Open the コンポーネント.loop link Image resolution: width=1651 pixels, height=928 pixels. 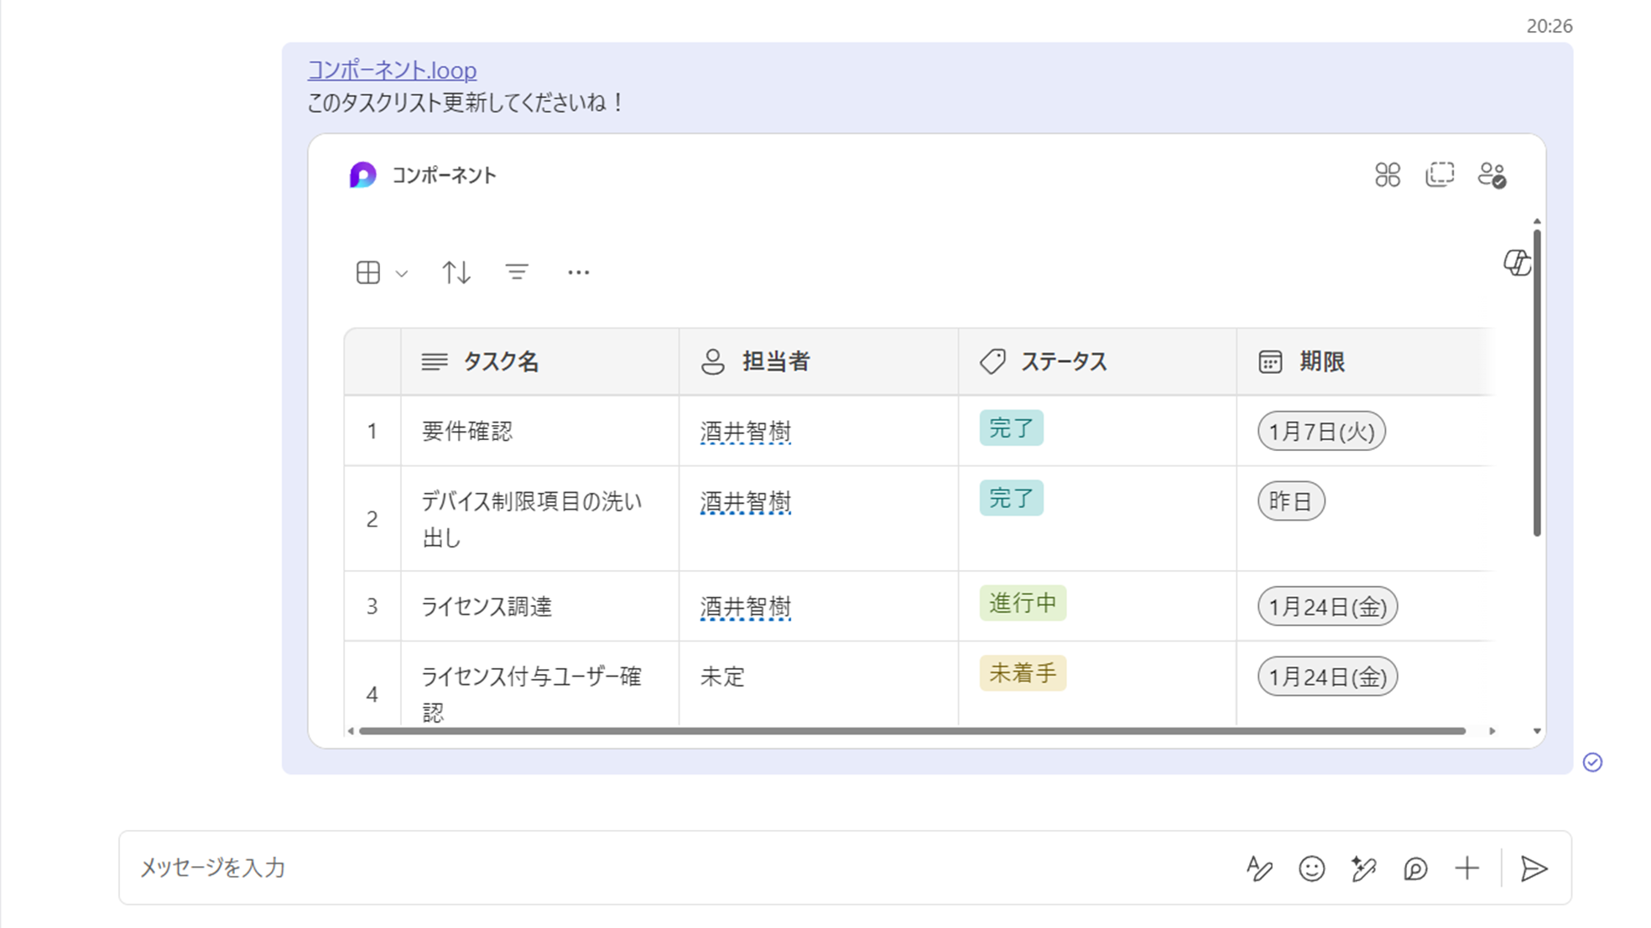click(392, 70)
